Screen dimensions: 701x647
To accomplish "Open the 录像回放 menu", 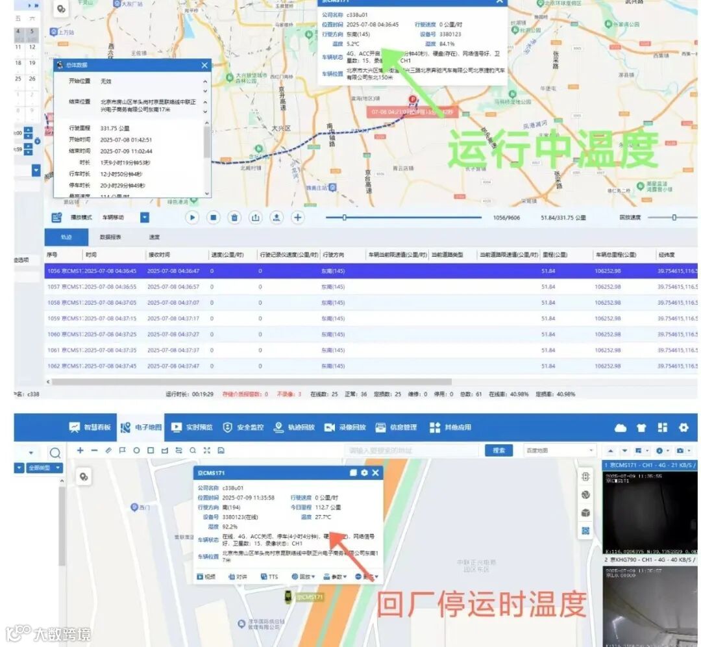I will (x=345, y=427).
